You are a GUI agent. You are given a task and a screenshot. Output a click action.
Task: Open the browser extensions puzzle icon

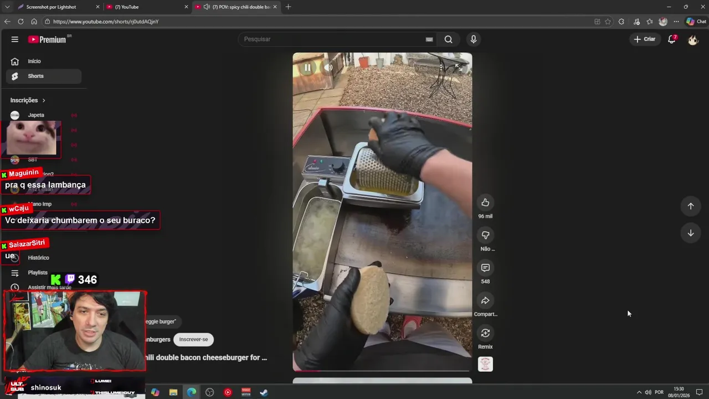pos(621,22)
